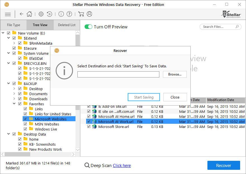This screenshot has width=246, height=174.
Task: Collapse the Desktop Data node
Action: [8, 134]
